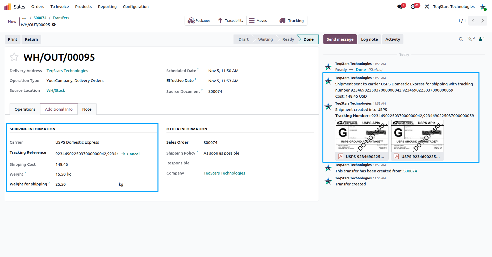Open S00074 link in chatter message
Screen dimensions: 492x257
point(410,171)
